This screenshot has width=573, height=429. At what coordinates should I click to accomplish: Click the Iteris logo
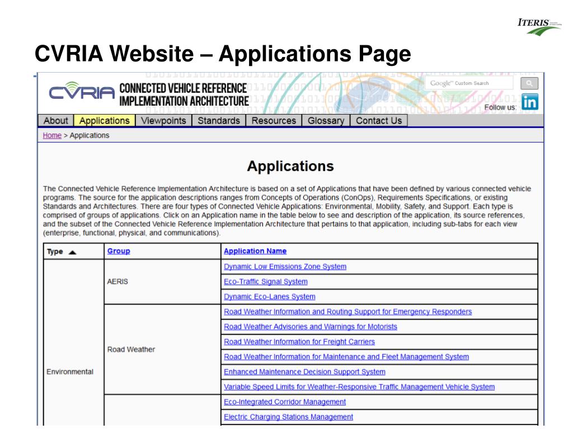coord(539,26)
